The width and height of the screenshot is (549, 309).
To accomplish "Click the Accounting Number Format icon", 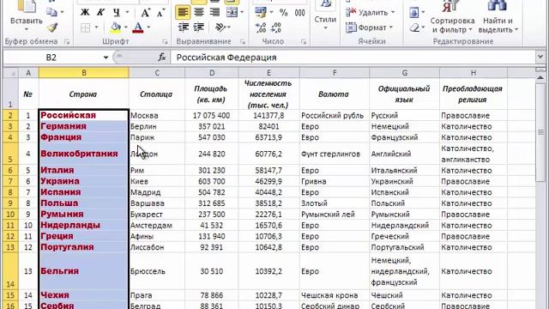I will pos(261,13).
